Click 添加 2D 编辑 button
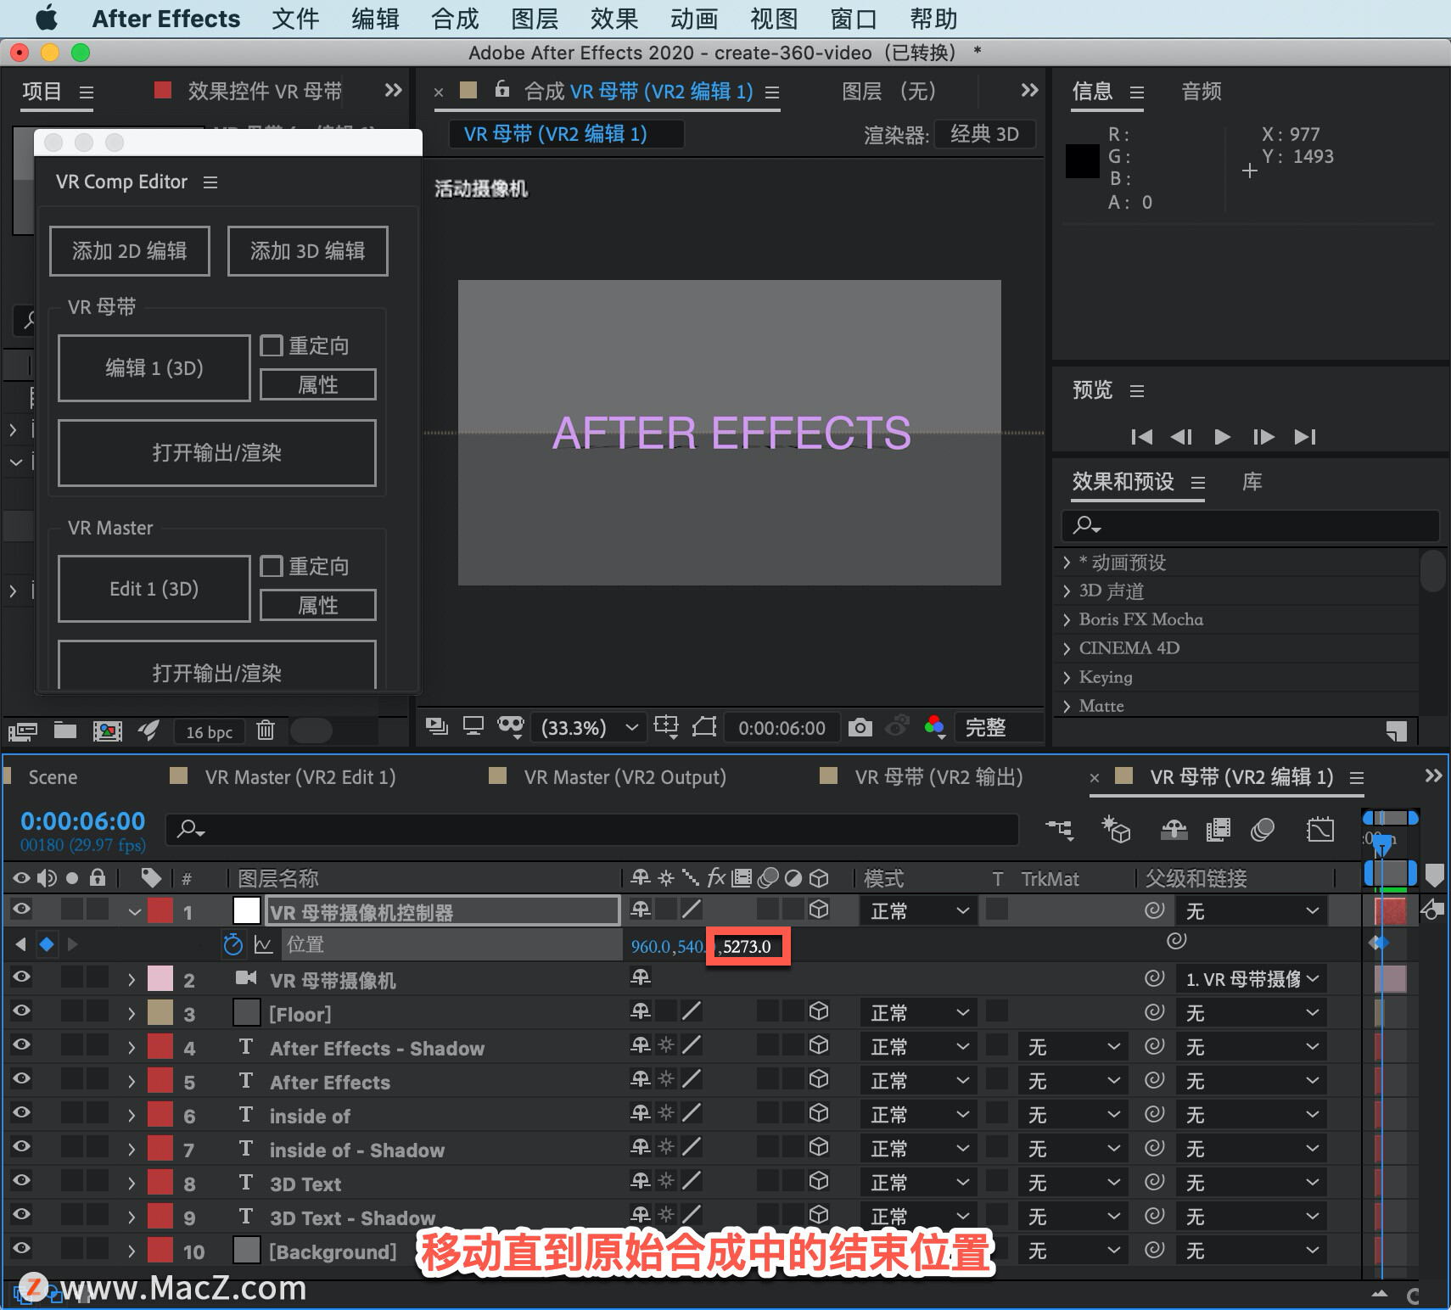Viewport: 1451px width, 1310px height. pos(130,251)
